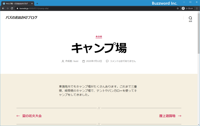This screenshot has width=200, height=126.
Task: Open the バズのお出かけブログ site title link
Action: point(21,18)
